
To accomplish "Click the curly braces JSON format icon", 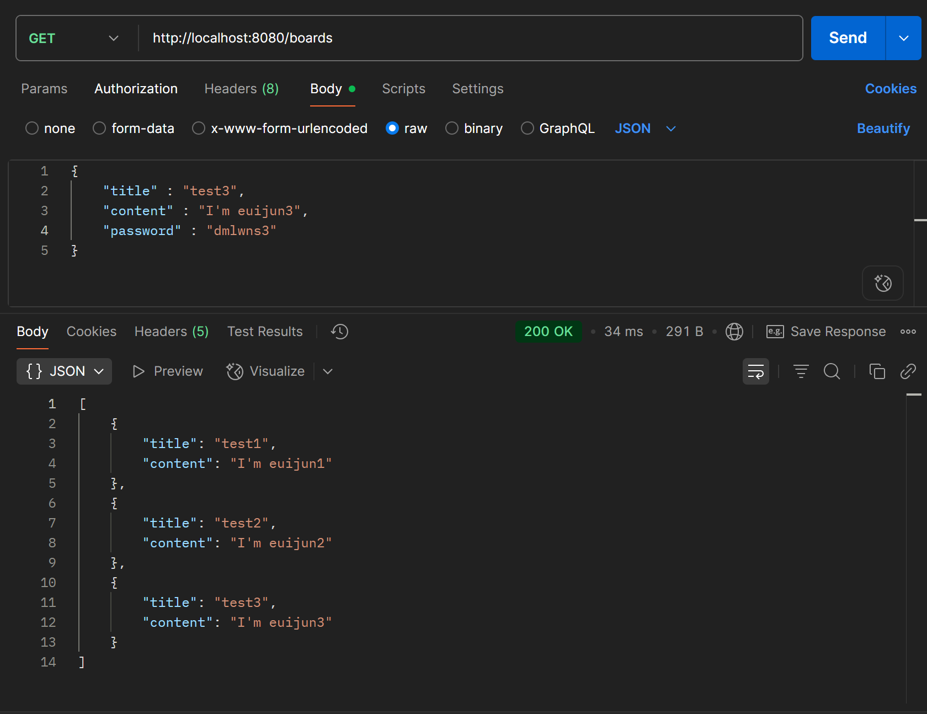I will [34, 371].
